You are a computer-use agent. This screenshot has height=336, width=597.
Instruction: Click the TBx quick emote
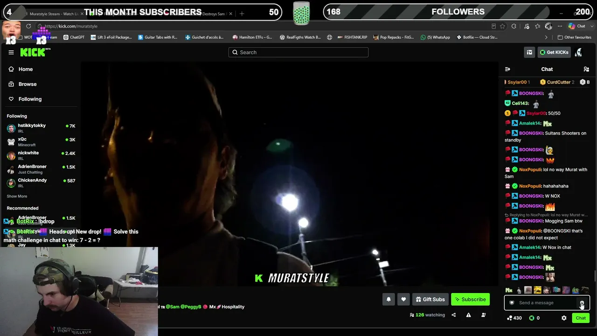556,290
